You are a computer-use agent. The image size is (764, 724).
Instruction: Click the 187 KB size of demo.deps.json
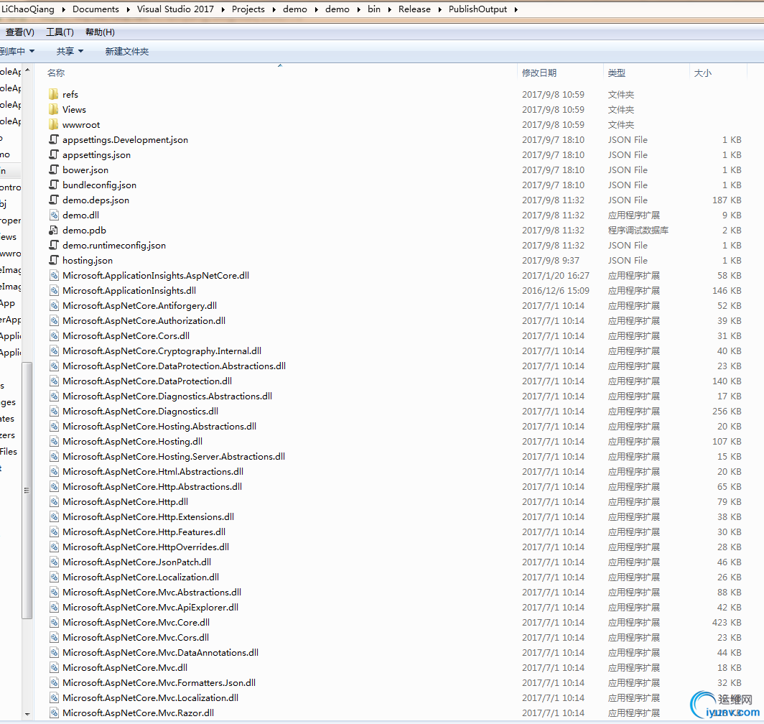coord(727,200)
